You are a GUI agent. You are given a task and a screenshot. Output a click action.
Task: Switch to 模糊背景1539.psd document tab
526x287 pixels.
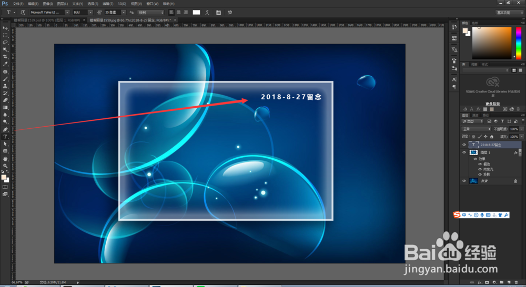coord(47,20)
